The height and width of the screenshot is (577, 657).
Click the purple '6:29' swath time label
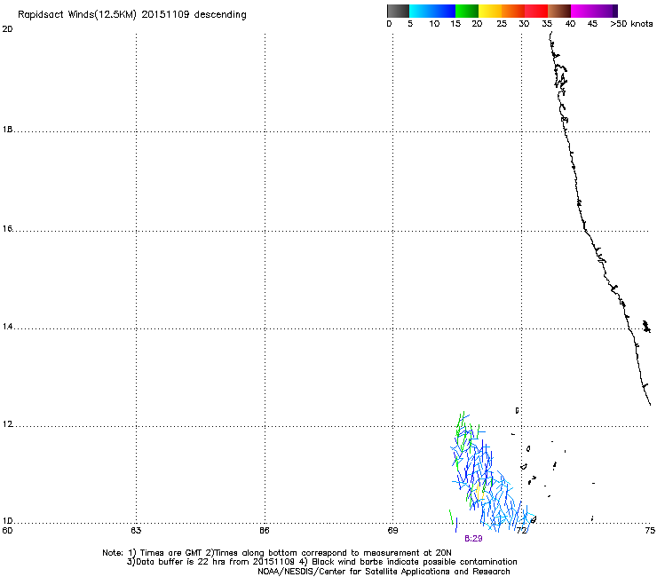[473, 539]
